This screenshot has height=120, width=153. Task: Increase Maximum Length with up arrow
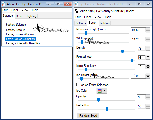click(x=148, y=29)
